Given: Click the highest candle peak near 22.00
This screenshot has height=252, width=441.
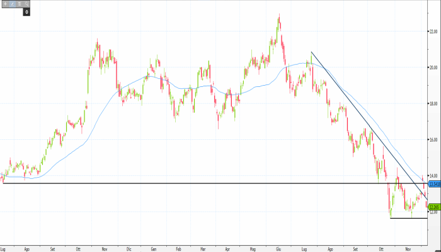Looking at the screenshot, I should [x=279, y=17].
